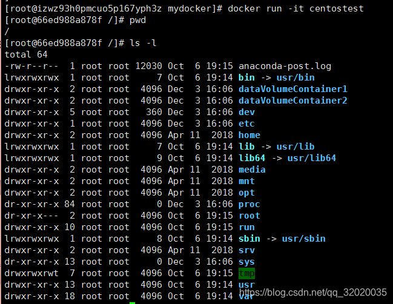Click the 'usr/lib64' link target
The height and width of the screenshot is (304, 393).
click(x=311, y=159)
